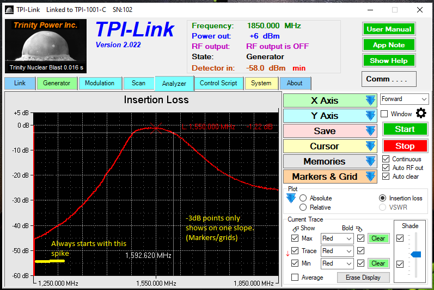
Task: Expand the Save panel
Action: 330,131
